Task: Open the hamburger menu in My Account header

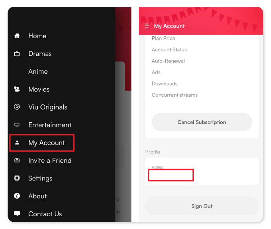Action: point(147,26)
